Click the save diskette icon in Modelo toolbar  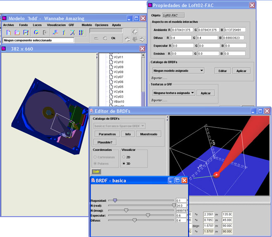pyautogui.click(x=26, y=32)
